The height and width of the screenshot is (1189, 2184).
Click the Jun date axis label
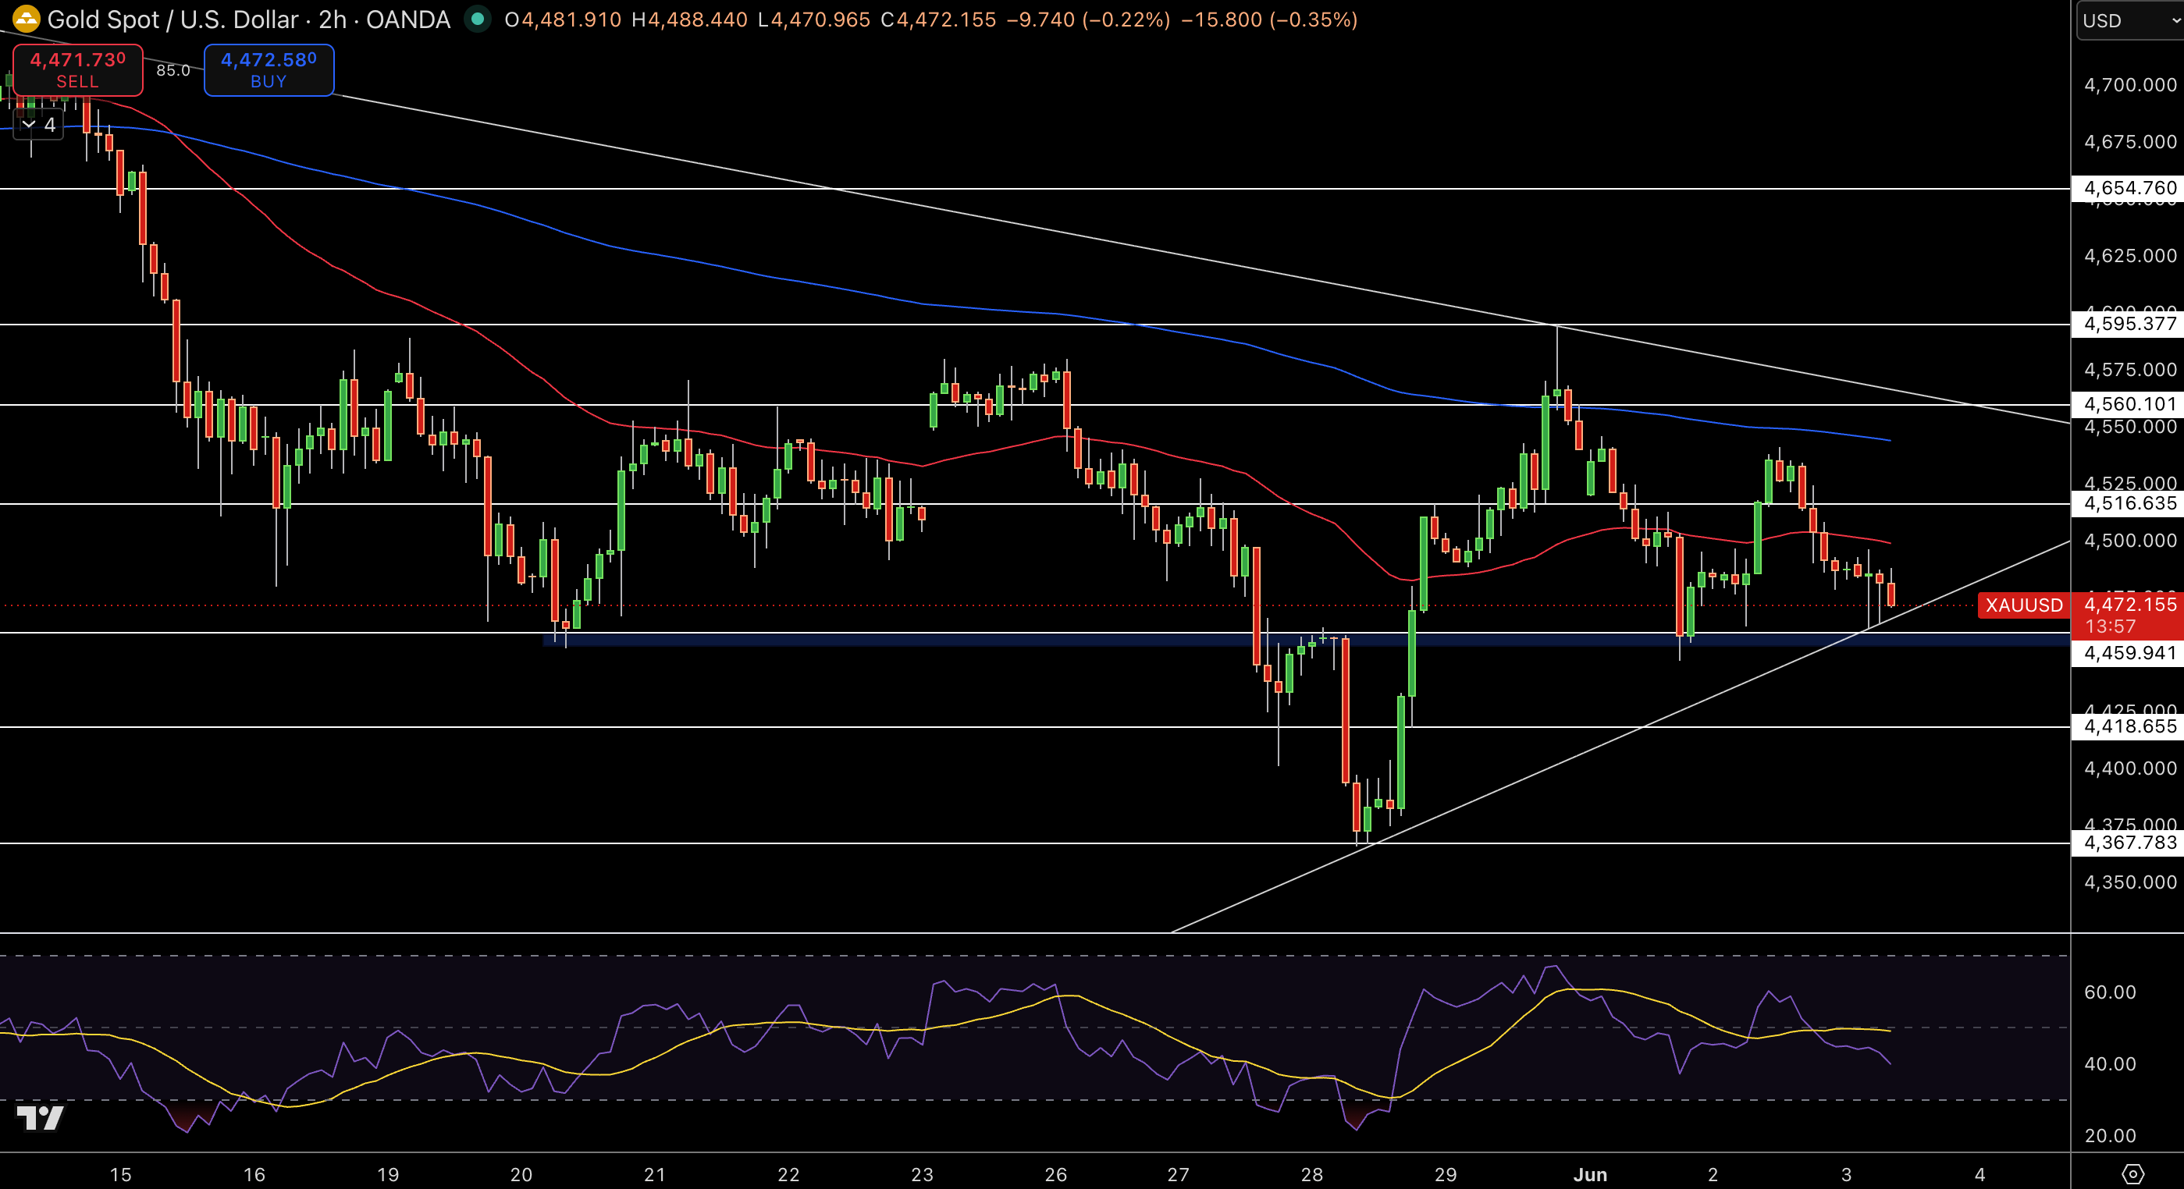1590,1175
